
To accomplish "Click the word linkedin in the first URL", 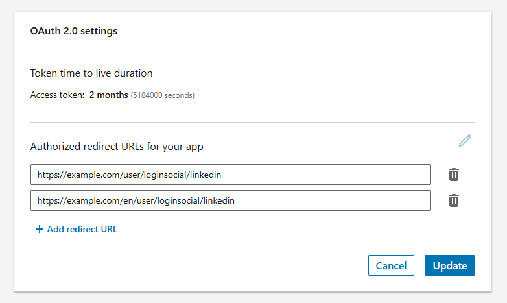I will coord(213,175).
